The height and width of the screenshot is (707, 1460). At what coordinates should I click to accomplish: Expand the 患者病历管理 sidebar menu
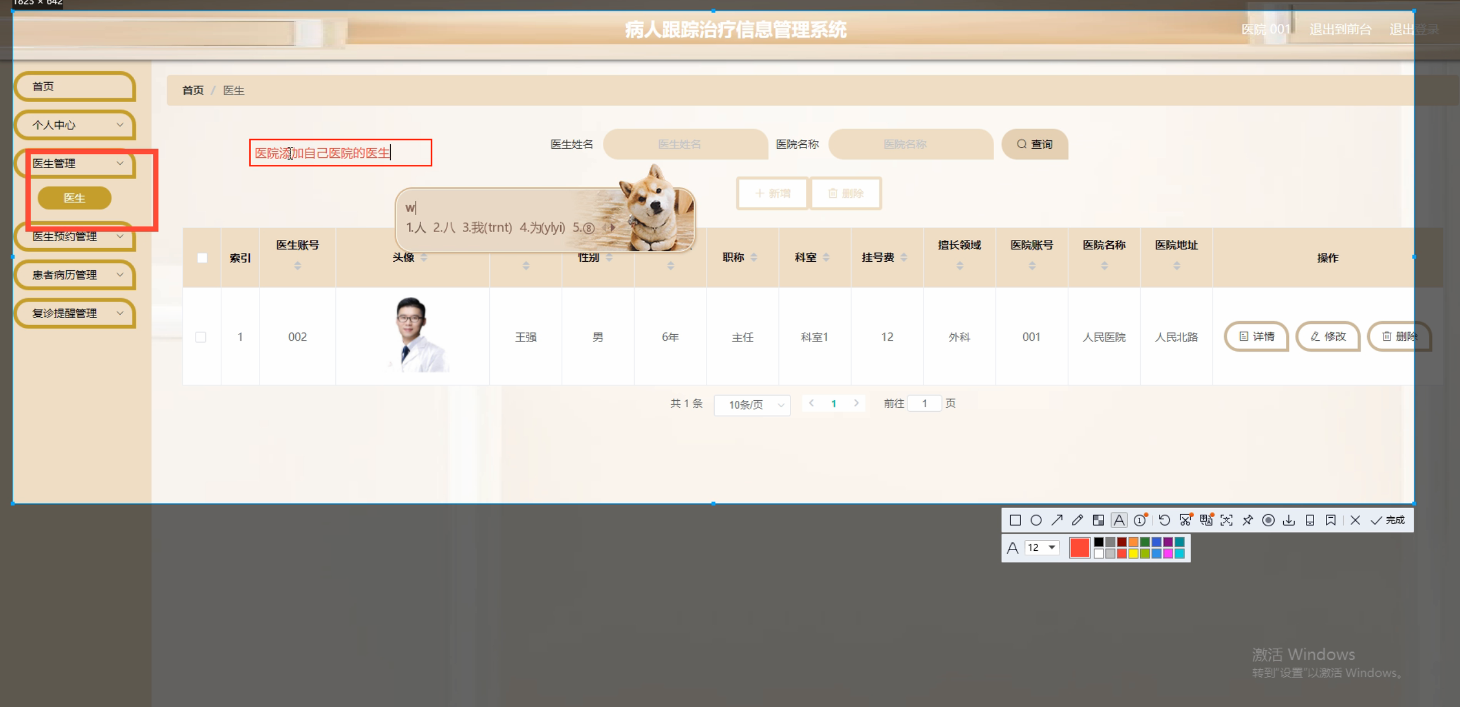coord(75,275)
